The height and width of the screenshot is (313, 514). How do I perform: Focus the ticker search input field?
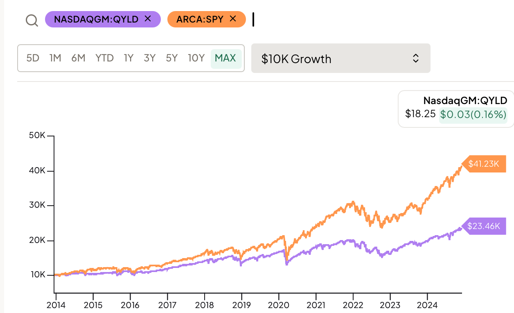click(x=327, y=20)
